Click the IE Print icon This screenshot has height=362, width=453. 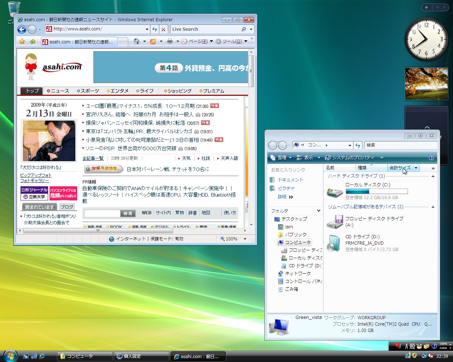tap(170, 41)
